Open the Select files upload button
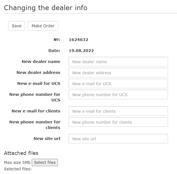This screenshot has width=177, height=174. (x=45, y=162)
